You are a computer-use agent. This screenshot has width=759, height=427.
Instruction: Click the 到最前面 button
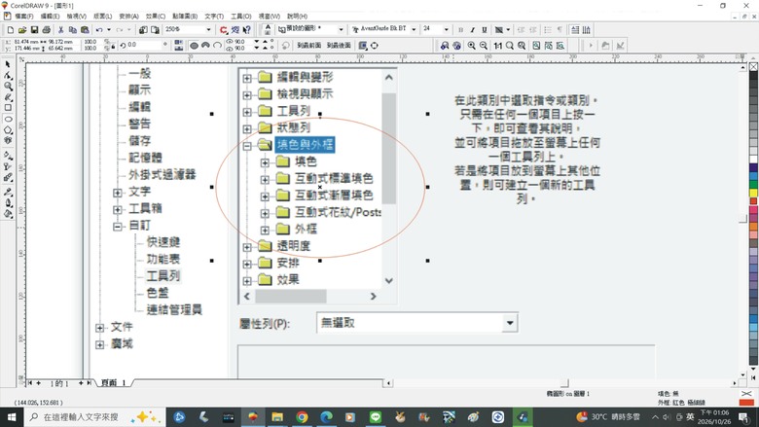coord(309,46)
